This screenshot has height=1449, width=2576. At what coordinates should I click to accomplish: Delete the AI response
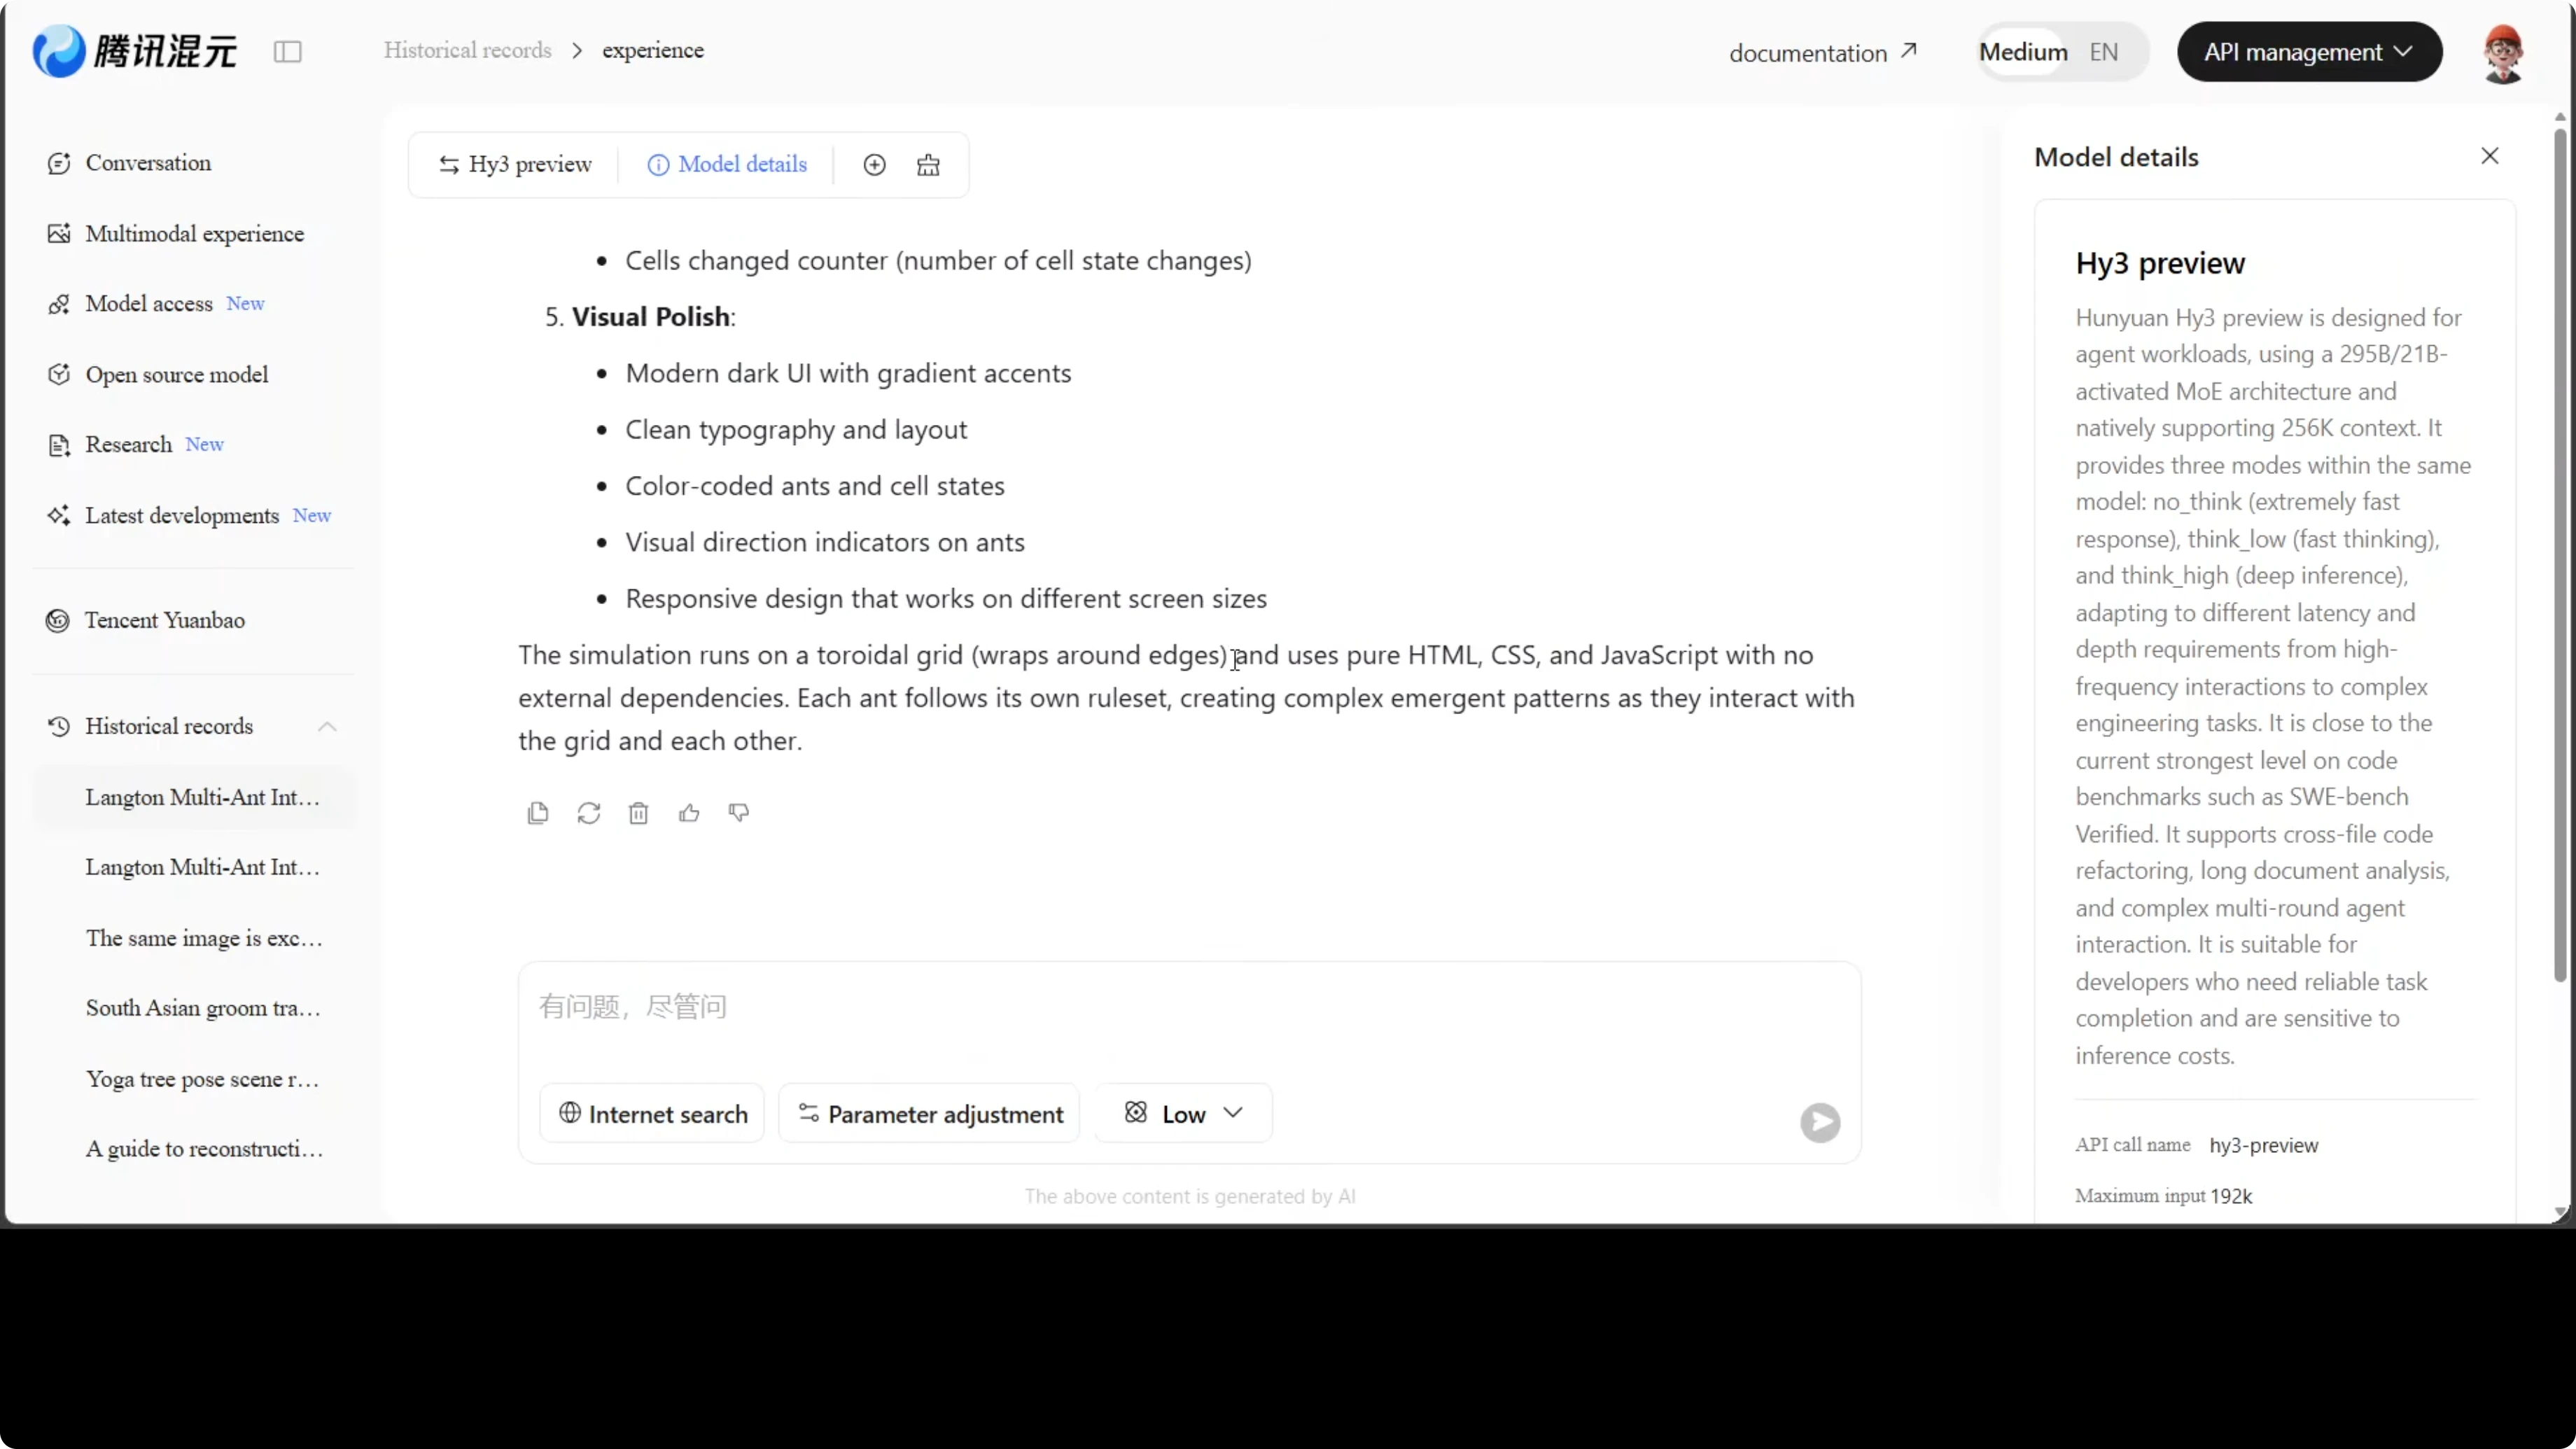pos(639,813)
